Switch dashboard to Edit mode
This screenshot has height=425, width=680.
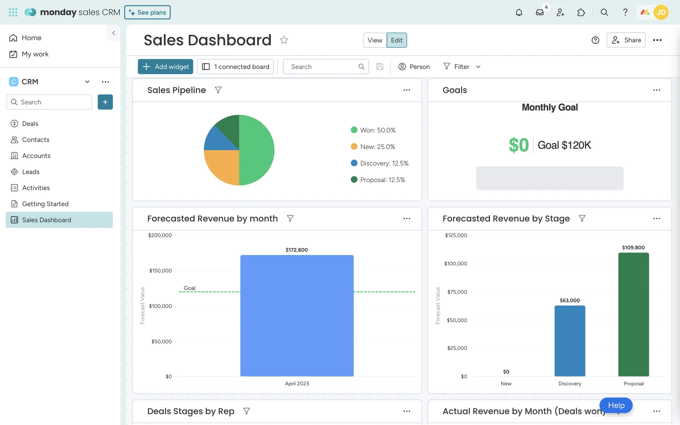(x=397, y=40)
